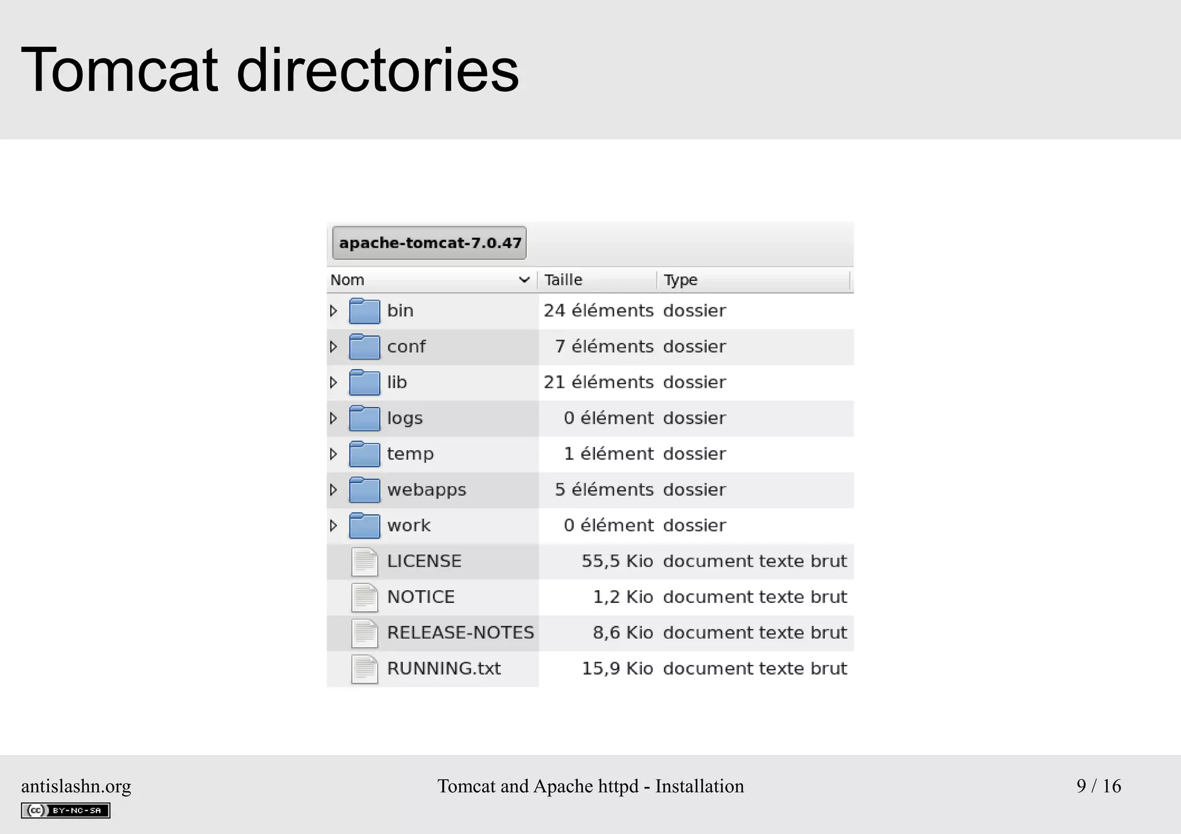Click the RELEASE-NOTES file icon
The image size is (1181, 834).
click(364, 633)
